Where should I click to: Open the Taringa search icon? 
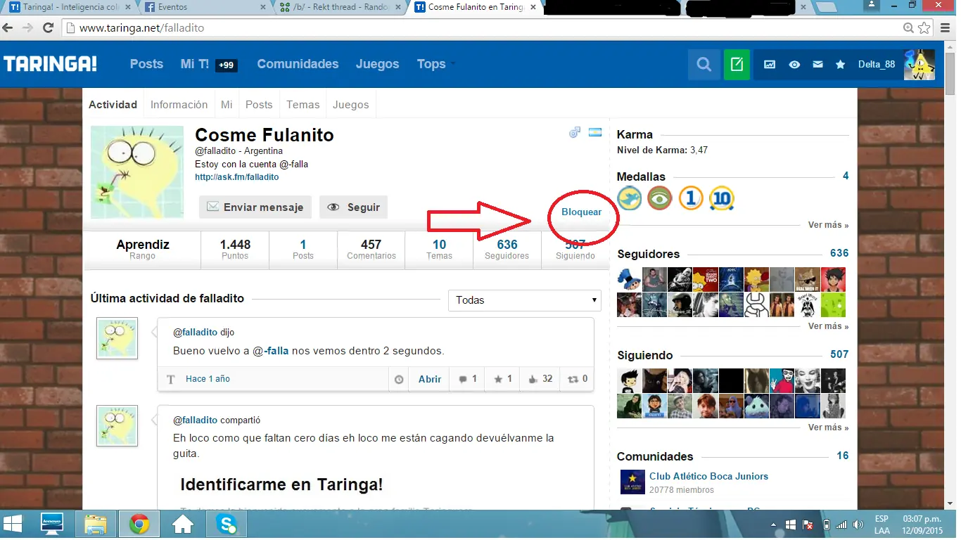tap(704, 65)
